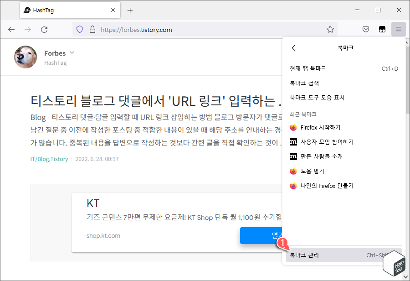The height and width of the screenshot is (281, 410).
Task: Expand the Forbes blog name dropdown
Action: [72, 52]
